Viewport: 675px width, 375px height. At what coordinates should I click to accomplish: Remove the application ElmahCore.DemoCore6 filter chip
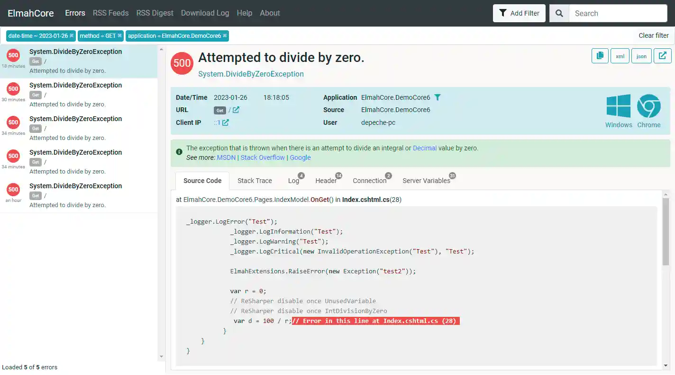pyautogui.click(x=225, y=36)
